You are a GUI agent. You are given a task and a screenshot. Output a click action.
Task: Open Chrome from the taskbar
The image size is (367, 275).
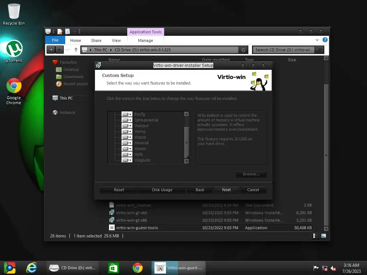click(138, 268)
